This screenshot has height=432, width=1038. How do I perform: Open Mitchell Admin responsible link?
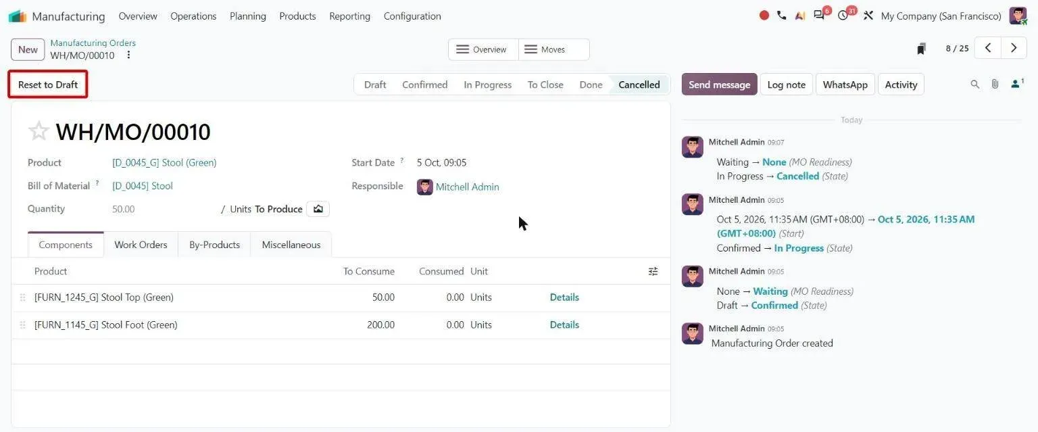point(468,187)
